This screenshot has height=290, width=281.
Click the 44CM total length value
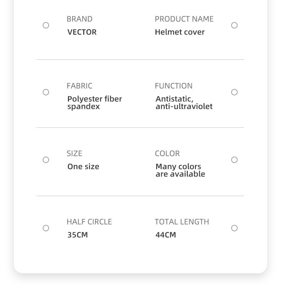pos(166,235)
